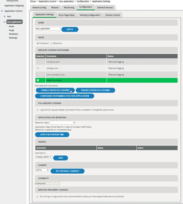Open Application Settings sub-tab
The height and width of the screenshot is (204, 183).
click(x=44, y=14)
